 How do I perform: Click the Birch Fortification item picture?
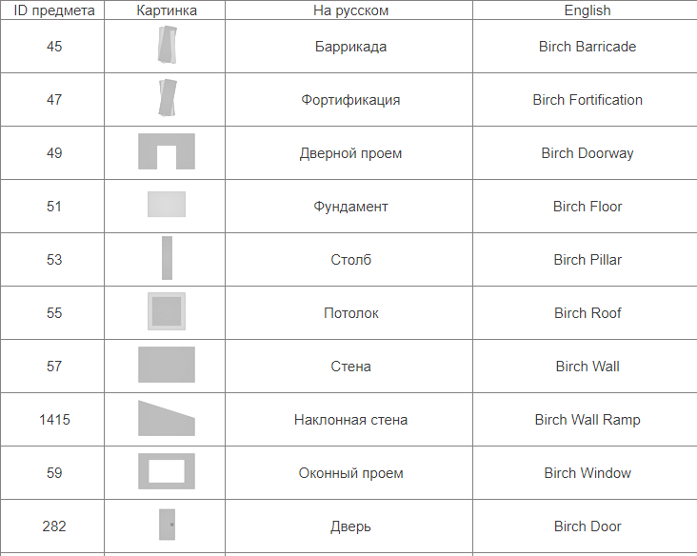(x=167, y=99)
